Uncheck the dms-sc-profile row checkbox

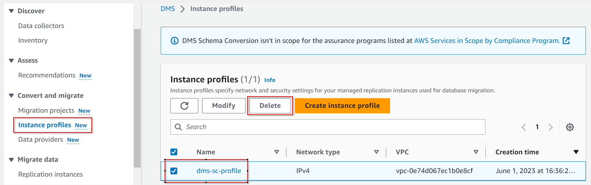tap(174, 171)
